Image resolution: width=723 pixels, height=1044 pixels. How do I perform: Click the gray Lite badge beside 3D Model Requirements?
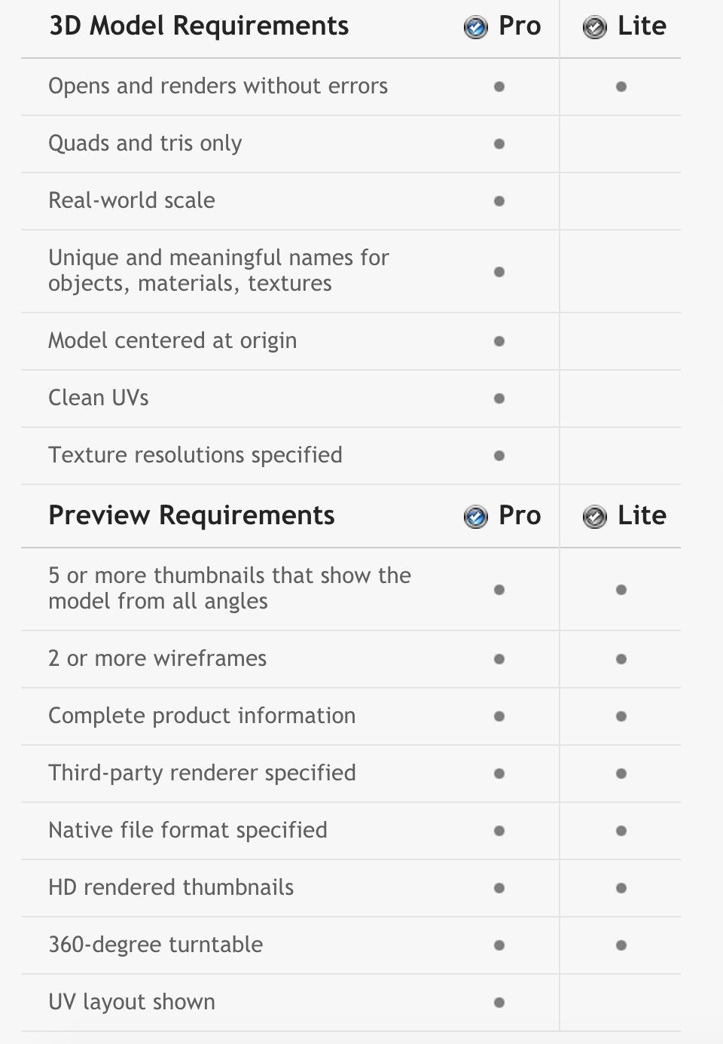(594, 28)
